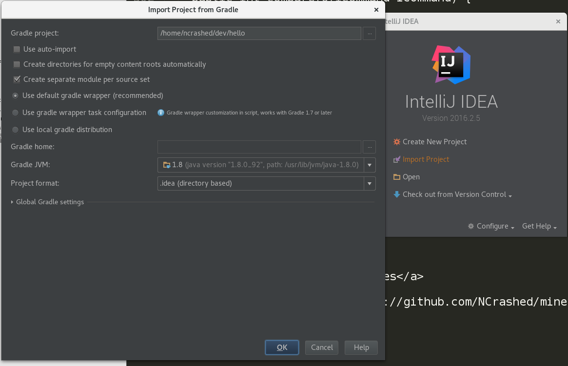Enable the Use auto-import checkbox
The height and width of the screenshot is (366, 568).
[17, 49]
